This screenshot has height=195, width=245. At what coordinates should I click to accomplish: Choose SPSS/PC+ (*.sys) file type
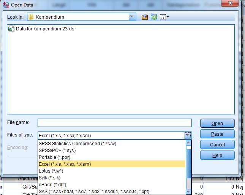pyautogui.click(x=112, y=151)
